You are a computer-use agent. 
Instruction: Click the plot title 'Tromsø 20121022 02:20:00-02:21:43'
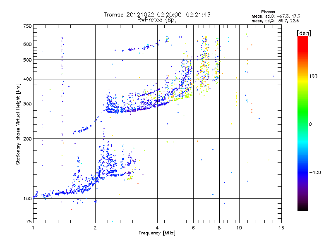[157, 14]
